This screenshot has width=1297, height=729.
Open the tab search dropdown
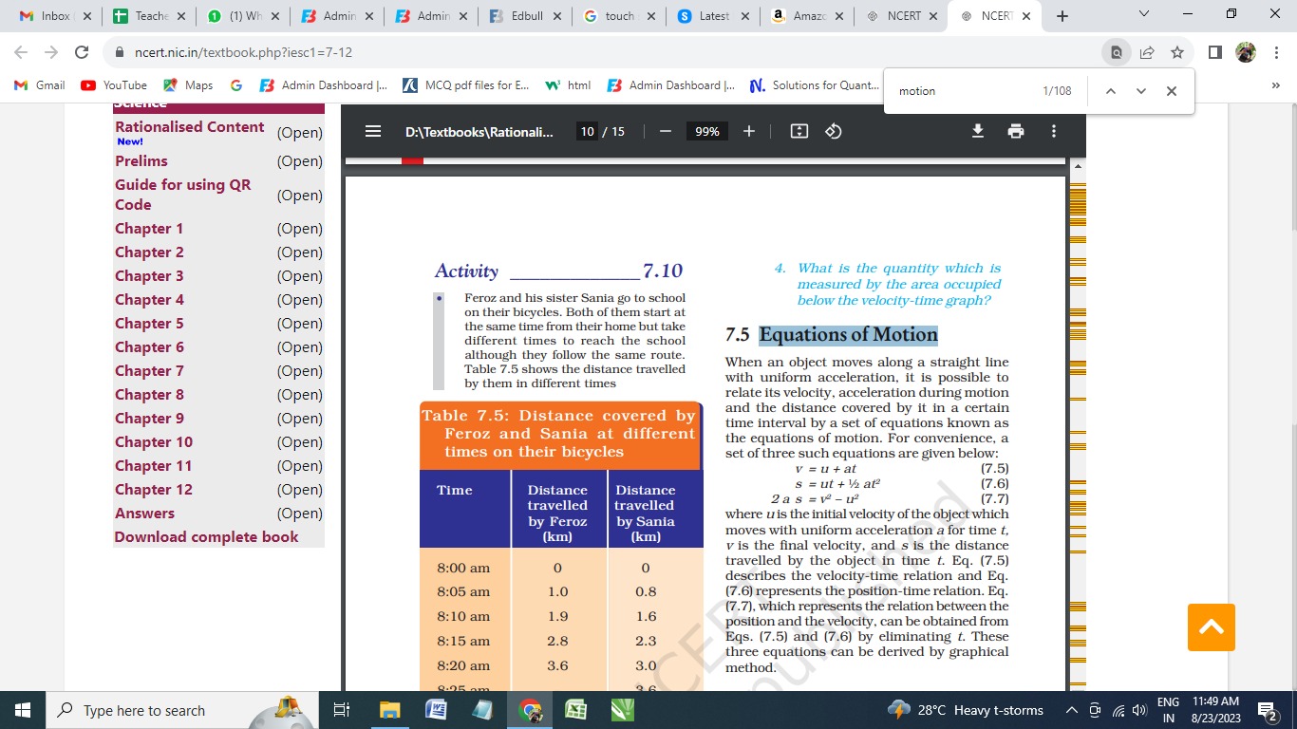[1143, 14]
